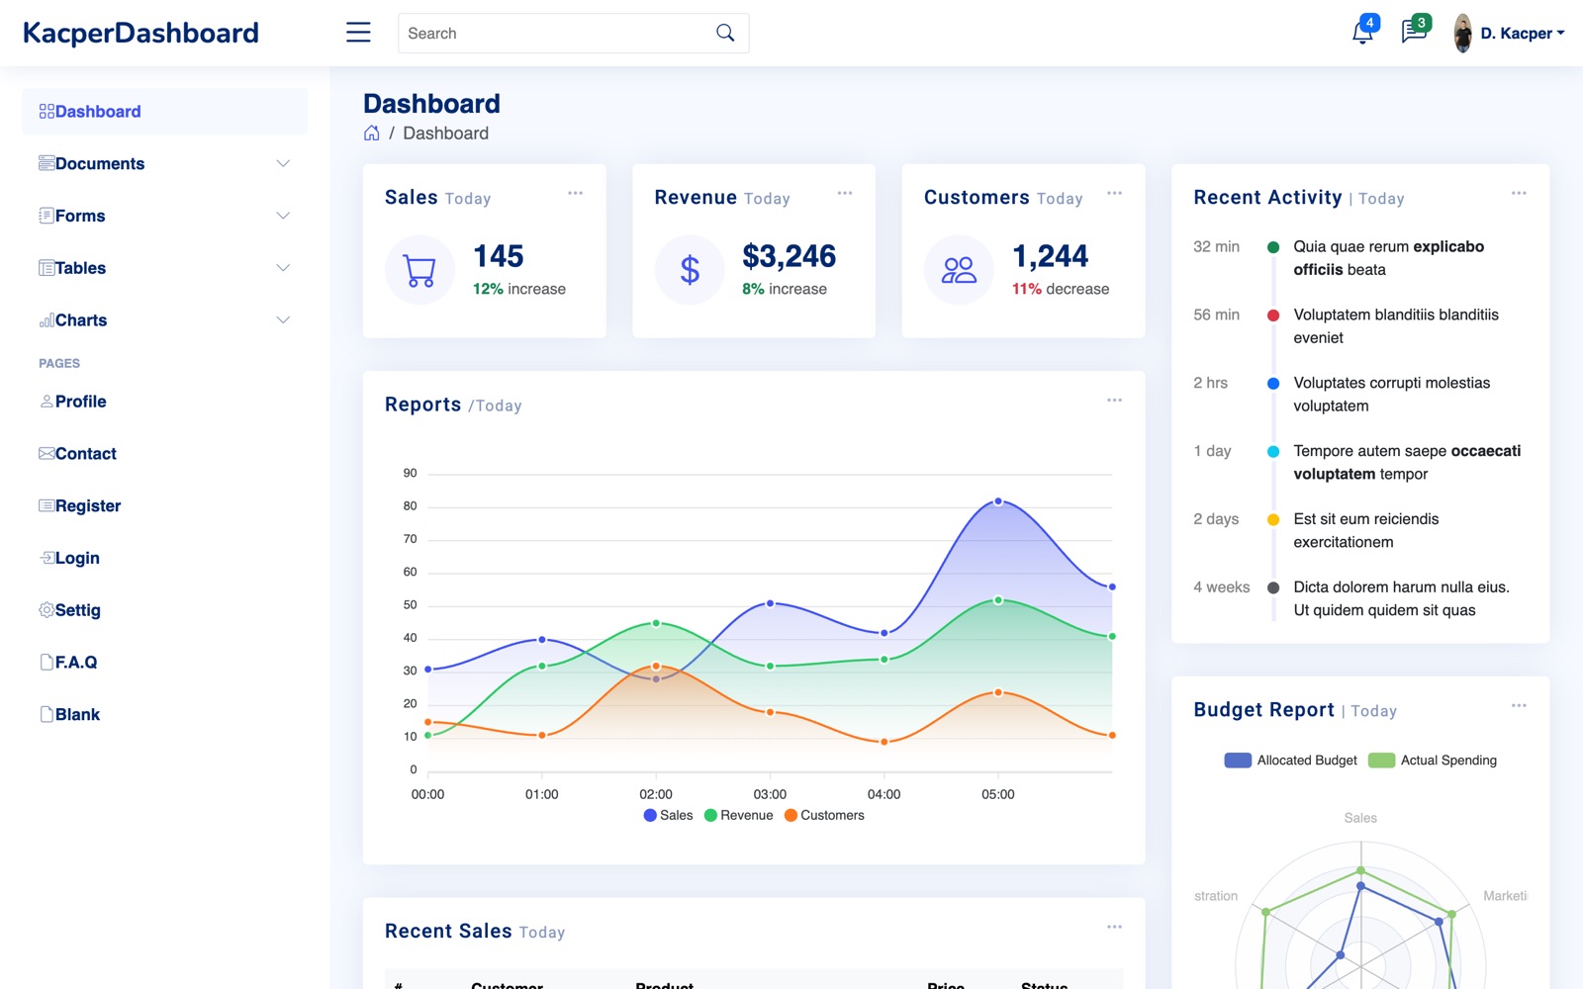Click the home icon in the breadcrumb
Screen dimensions: 1583x989
[372, 133]
